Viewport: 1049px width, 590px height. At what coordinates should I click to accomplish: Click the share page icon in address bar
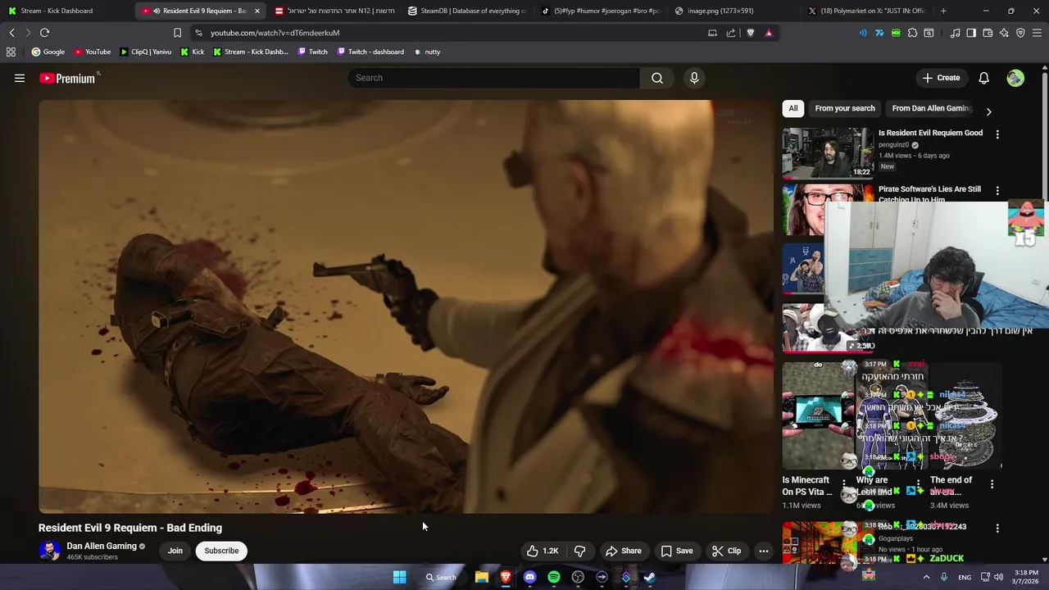(x=731, y=33)
